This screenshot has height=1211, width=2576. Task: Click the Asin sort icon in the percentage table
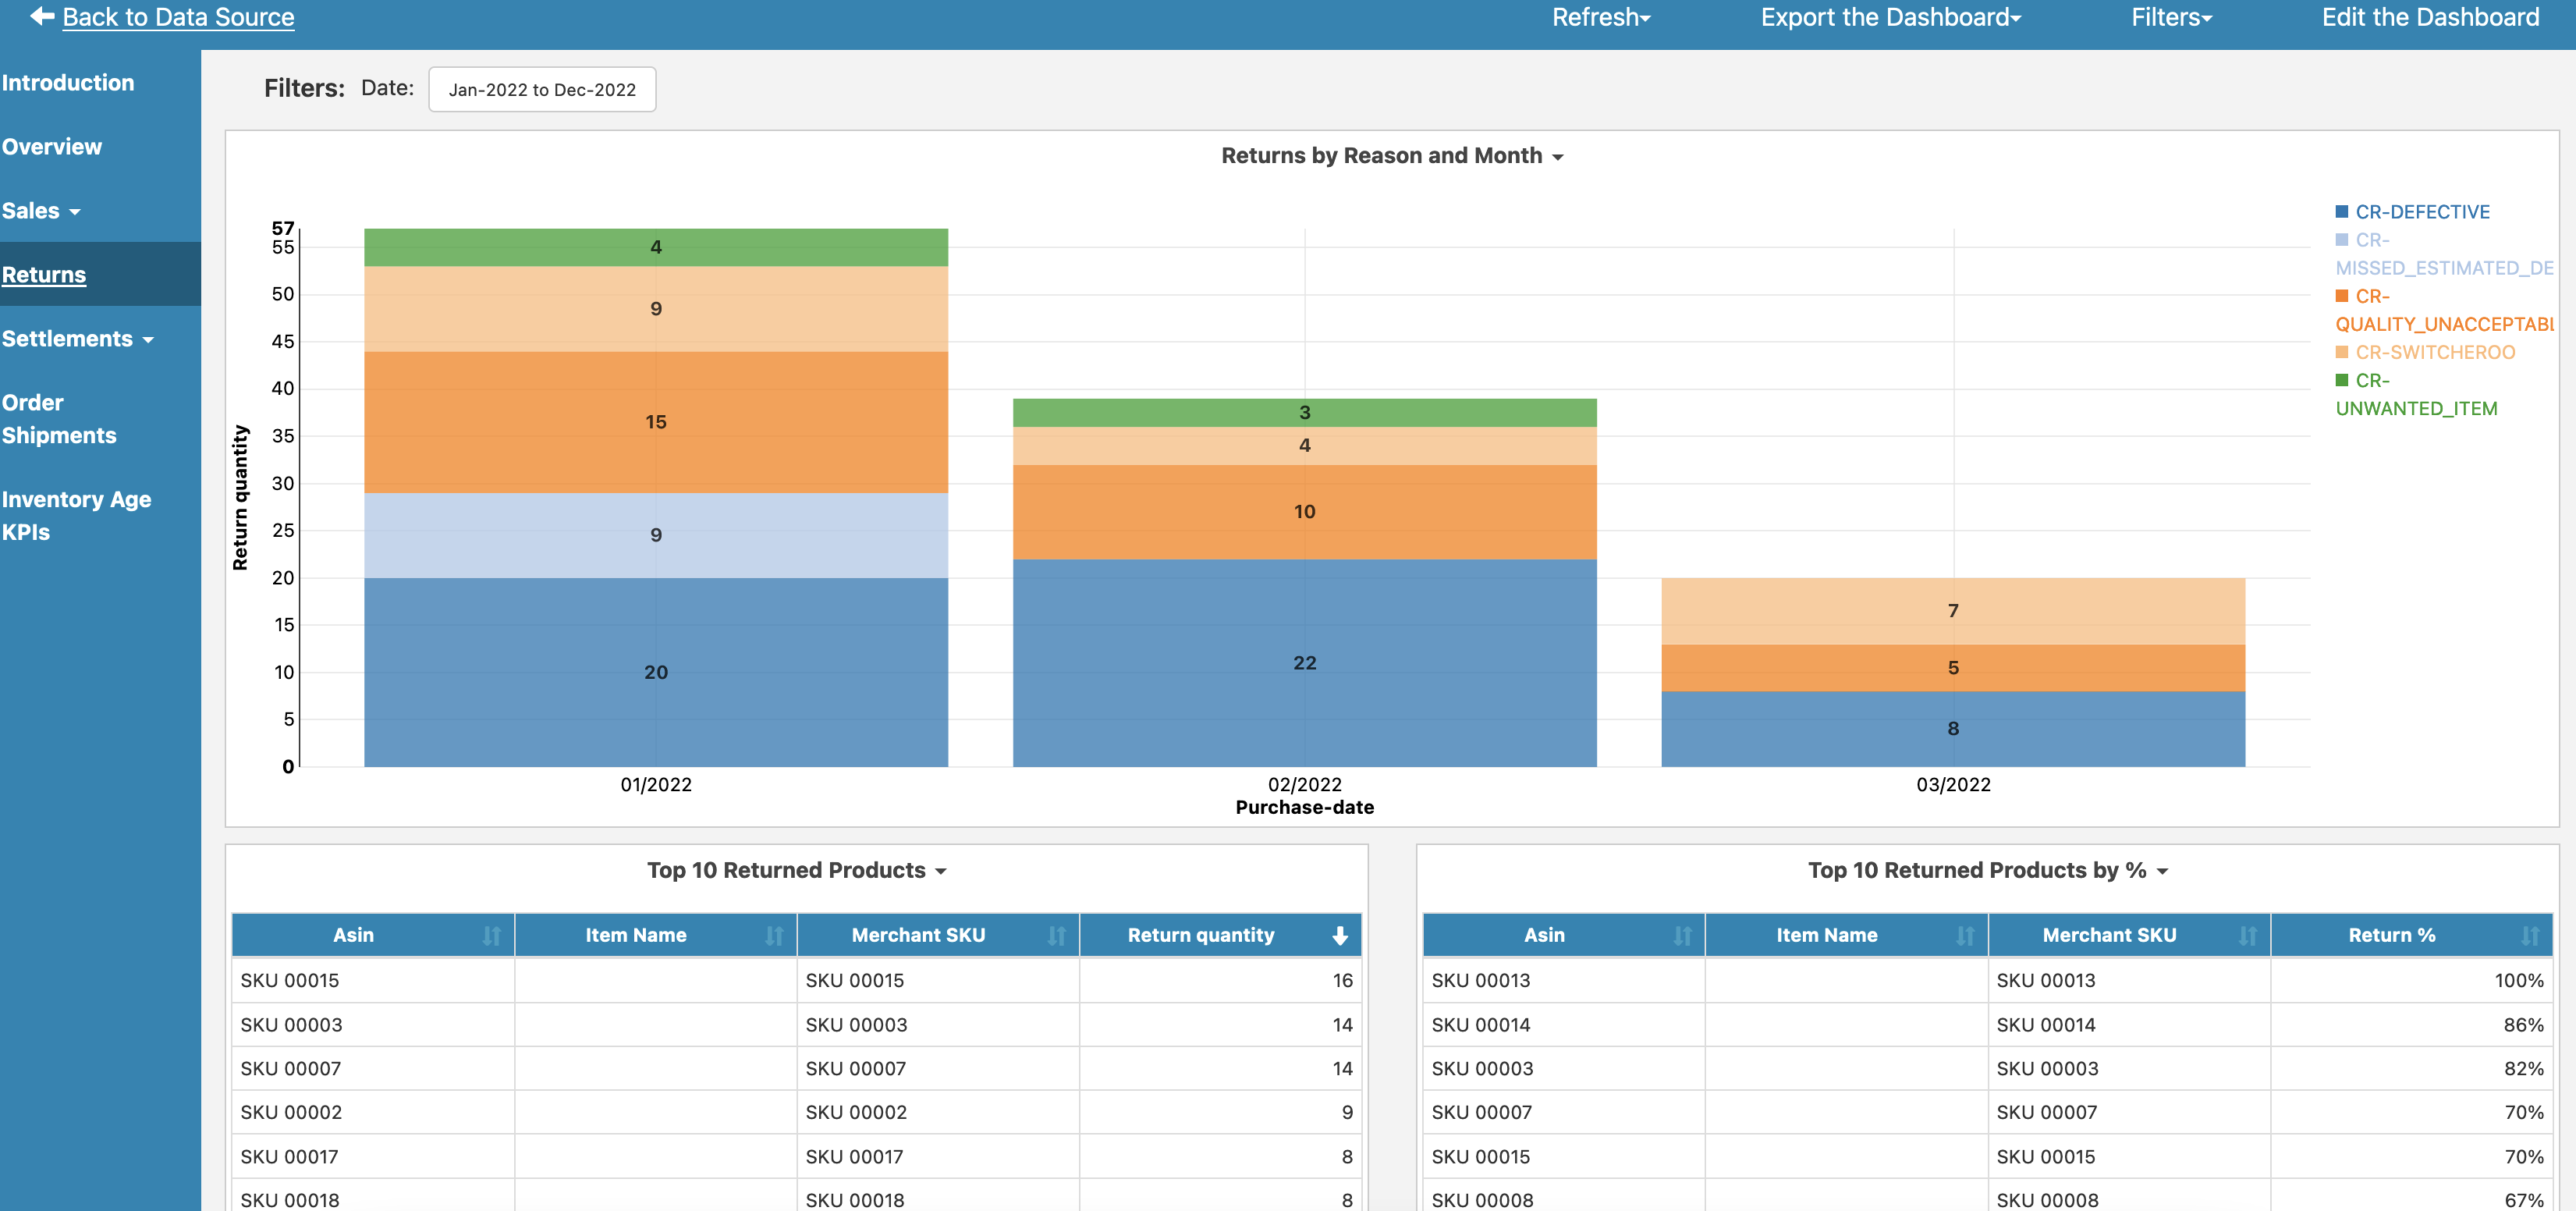click(1684, 935)
